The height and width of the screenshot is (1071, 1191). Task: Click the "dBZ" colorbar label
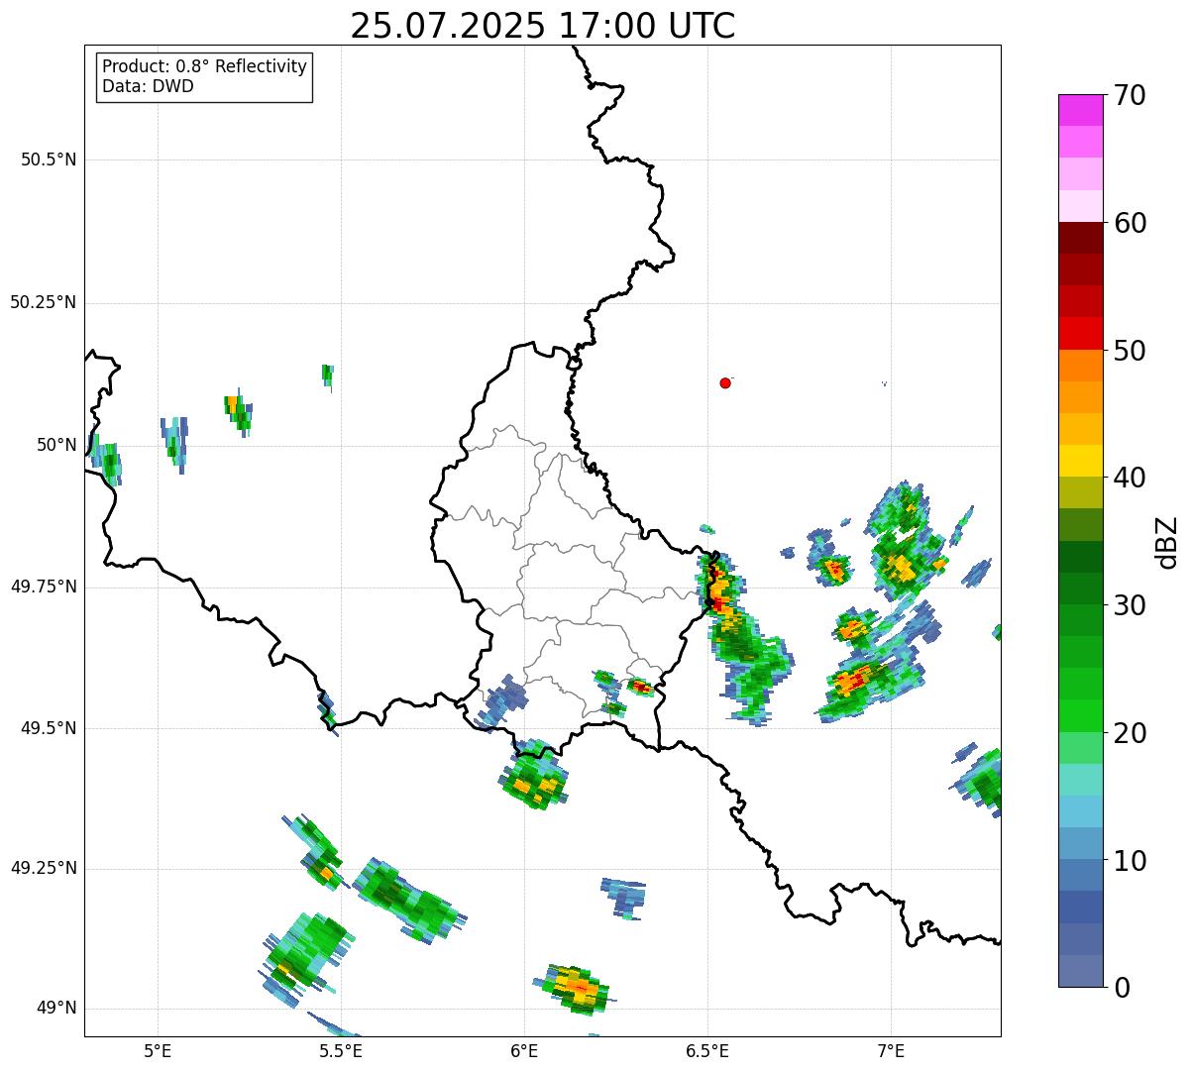(1167, 542)
